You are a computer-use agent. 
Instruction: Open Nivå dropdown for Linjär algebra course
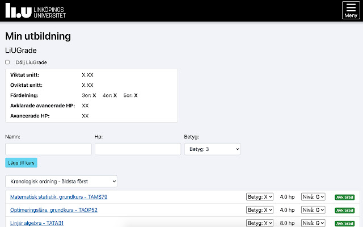(x=313, y=223)
